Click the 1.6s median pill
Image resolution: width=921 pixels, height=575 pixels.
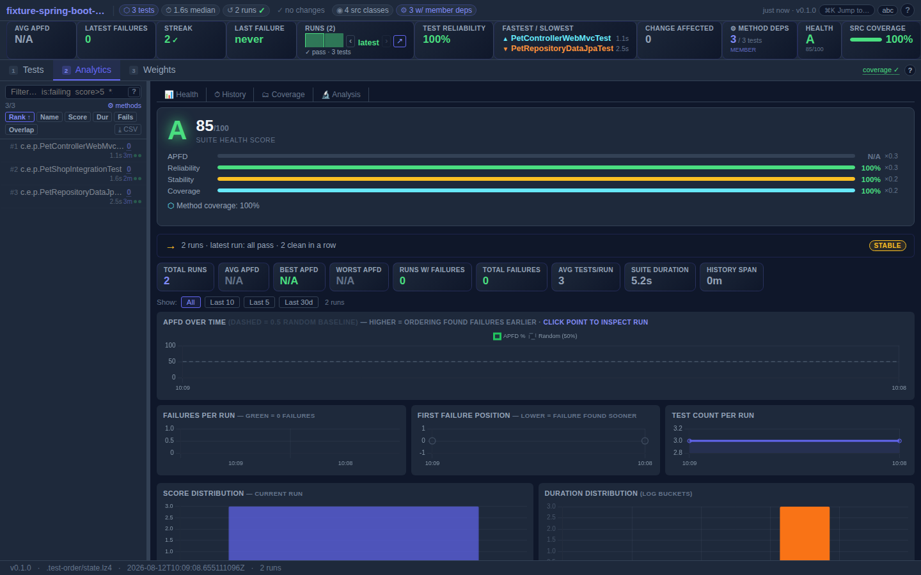pos(191,10)
